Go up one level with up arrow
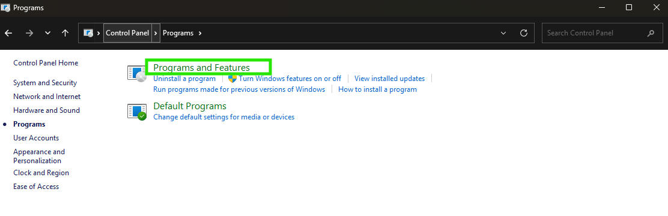Image resolution: width=668 pixels, height=216 pixels. (65, 33)
